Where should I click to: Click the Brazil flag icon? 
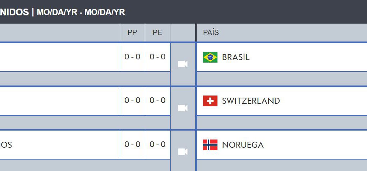click(x=210, y=57)
